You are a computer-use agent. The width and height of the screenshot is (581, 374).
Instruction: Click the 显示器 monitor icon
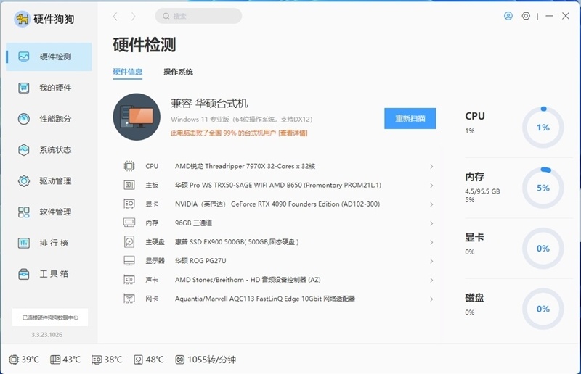point(129,260)
